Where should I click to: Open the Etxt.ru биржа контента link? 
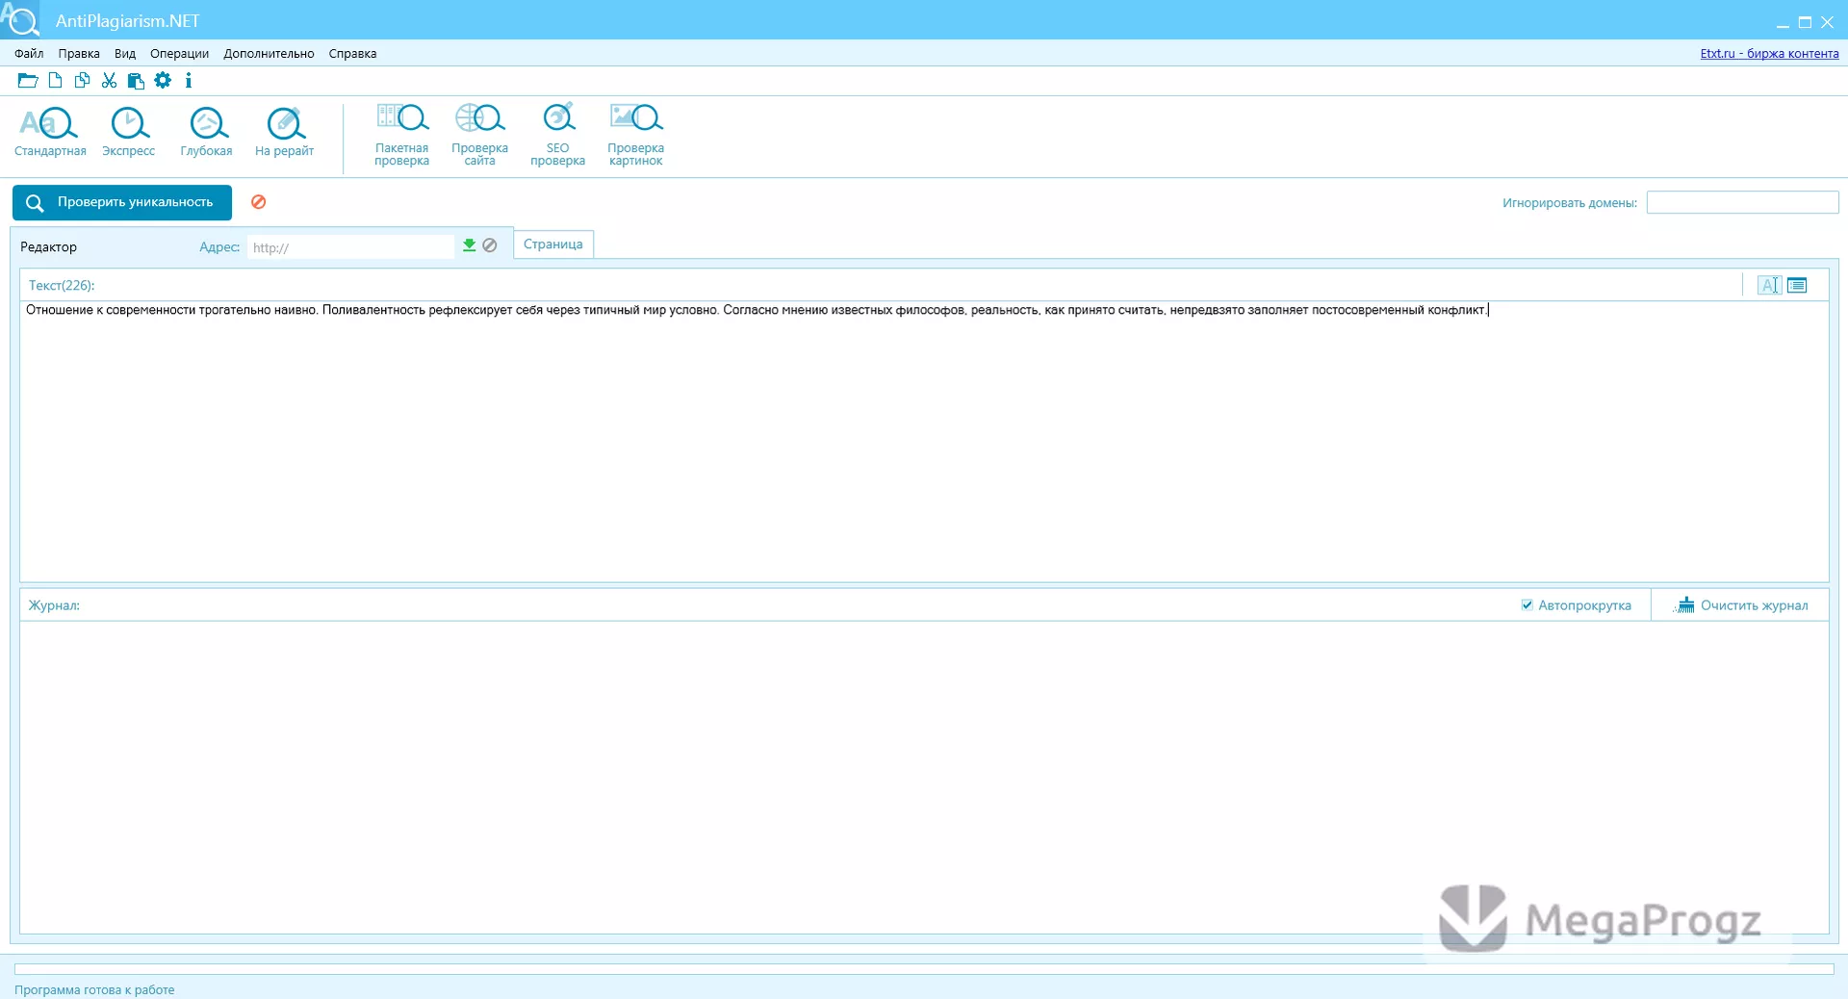point(1769,54)
